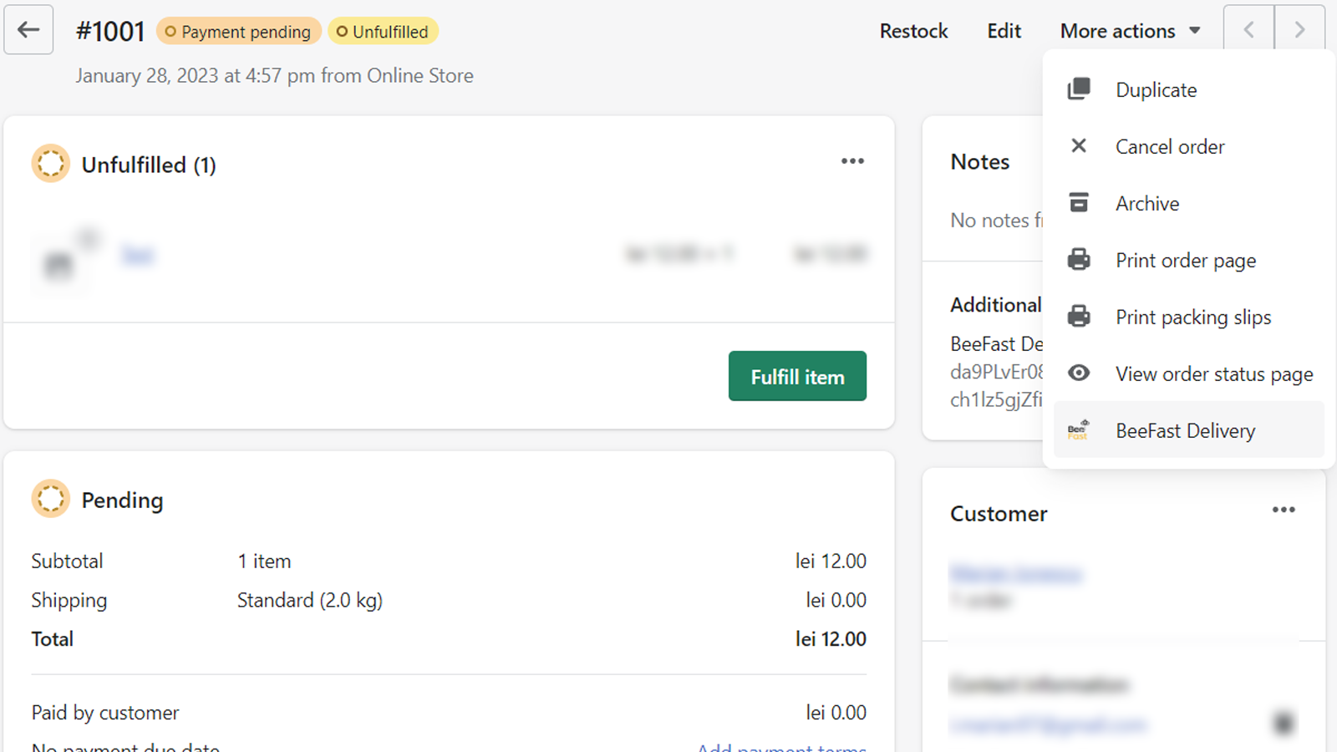
Task: Go to next order with right chevron
Action: pyautogui.click(x=1299, y=30)
